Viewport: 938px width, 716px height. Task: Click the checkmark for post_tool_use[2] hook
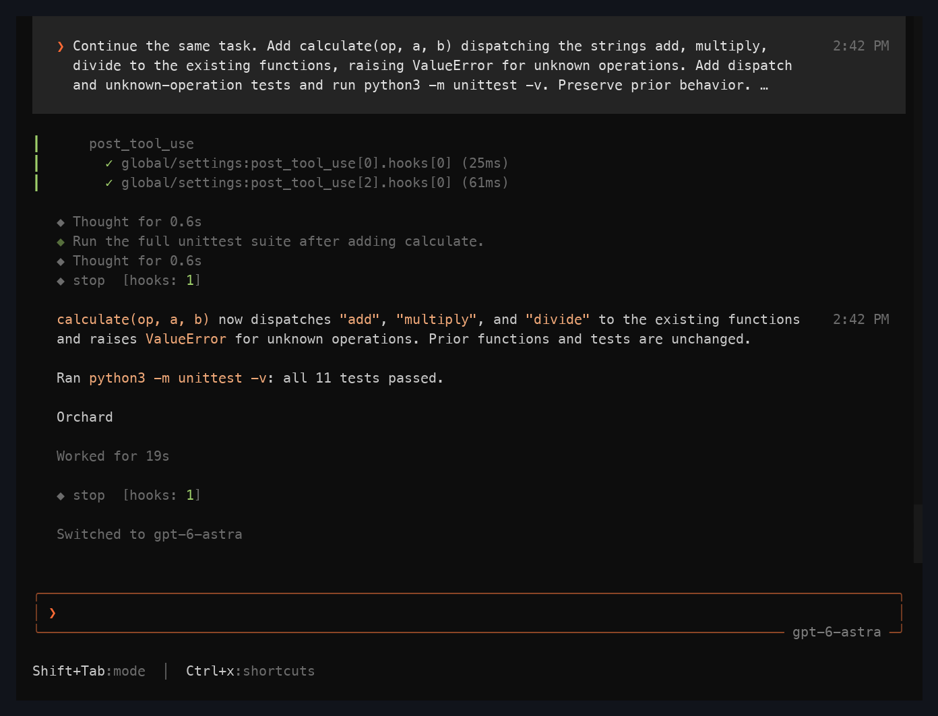click(109, 183)
